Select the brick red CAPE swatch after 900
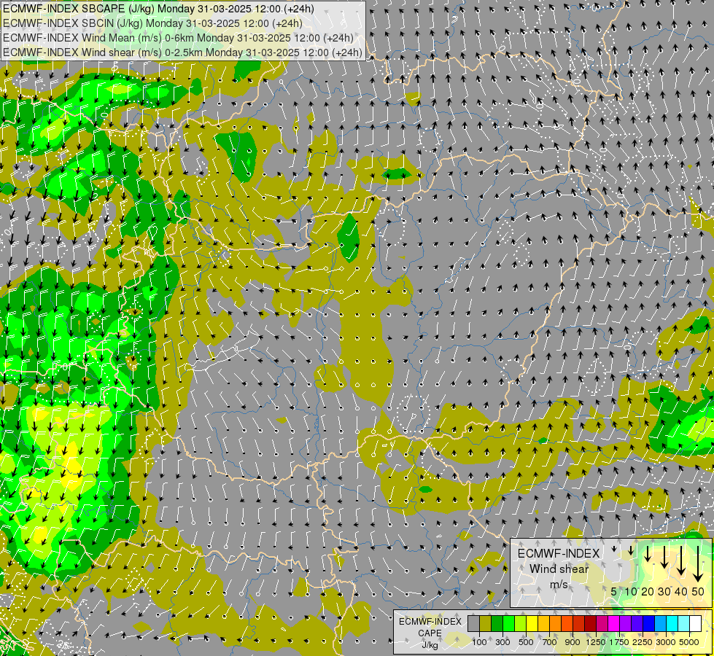The height and width of the screenshot is (656, 714). coord(579,623)
